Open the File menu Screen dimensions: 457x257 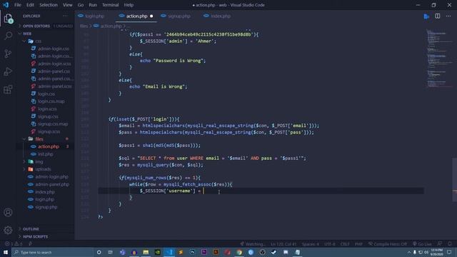tap(18, 5)
